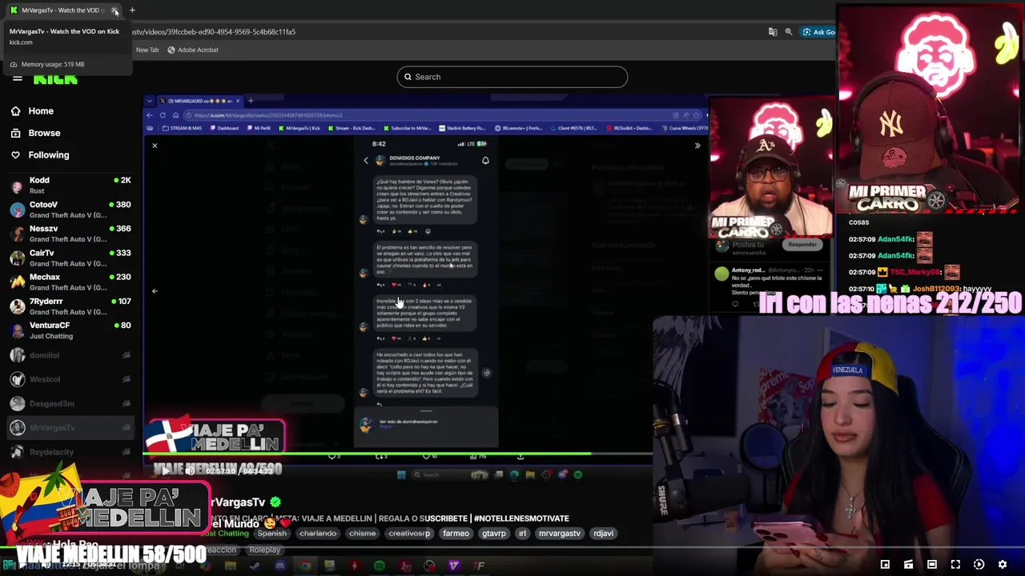Open Chrome in the Windows taskbar
Viewport: 1025px width, 576px height.
[305, 566]
